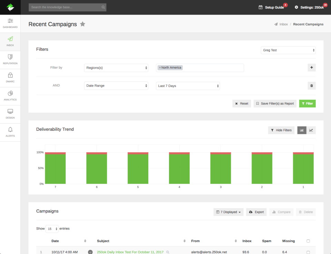
Task: Open Settings: 250ok in top bar
Action: coord(309,7)
